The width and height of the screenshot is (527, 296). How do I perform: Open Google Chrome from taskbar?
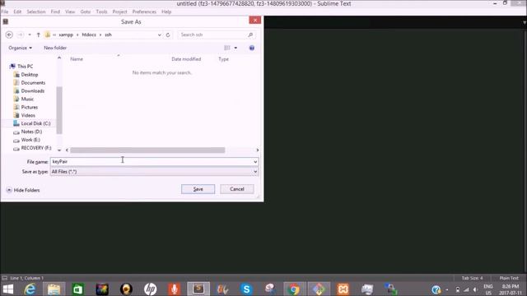pos(294,289)
